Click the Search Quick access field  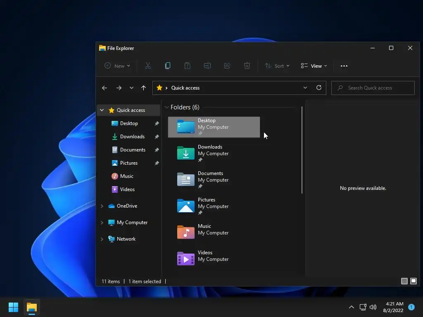pyautogui.click(x=373, y=88)
